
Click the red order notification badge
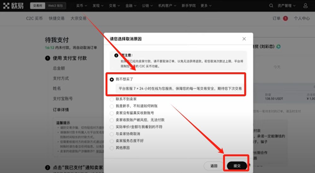285,18
